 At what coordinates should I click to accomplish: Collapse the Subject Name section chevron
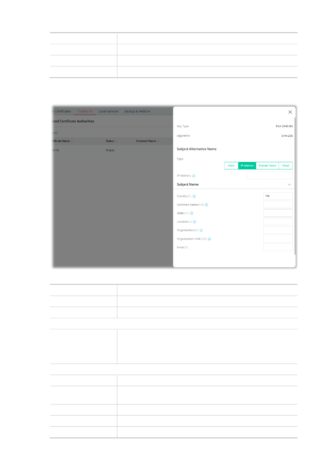(x=289, y=184)
